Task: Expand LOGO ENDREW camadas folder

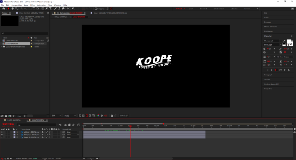Action: [2, 46]
